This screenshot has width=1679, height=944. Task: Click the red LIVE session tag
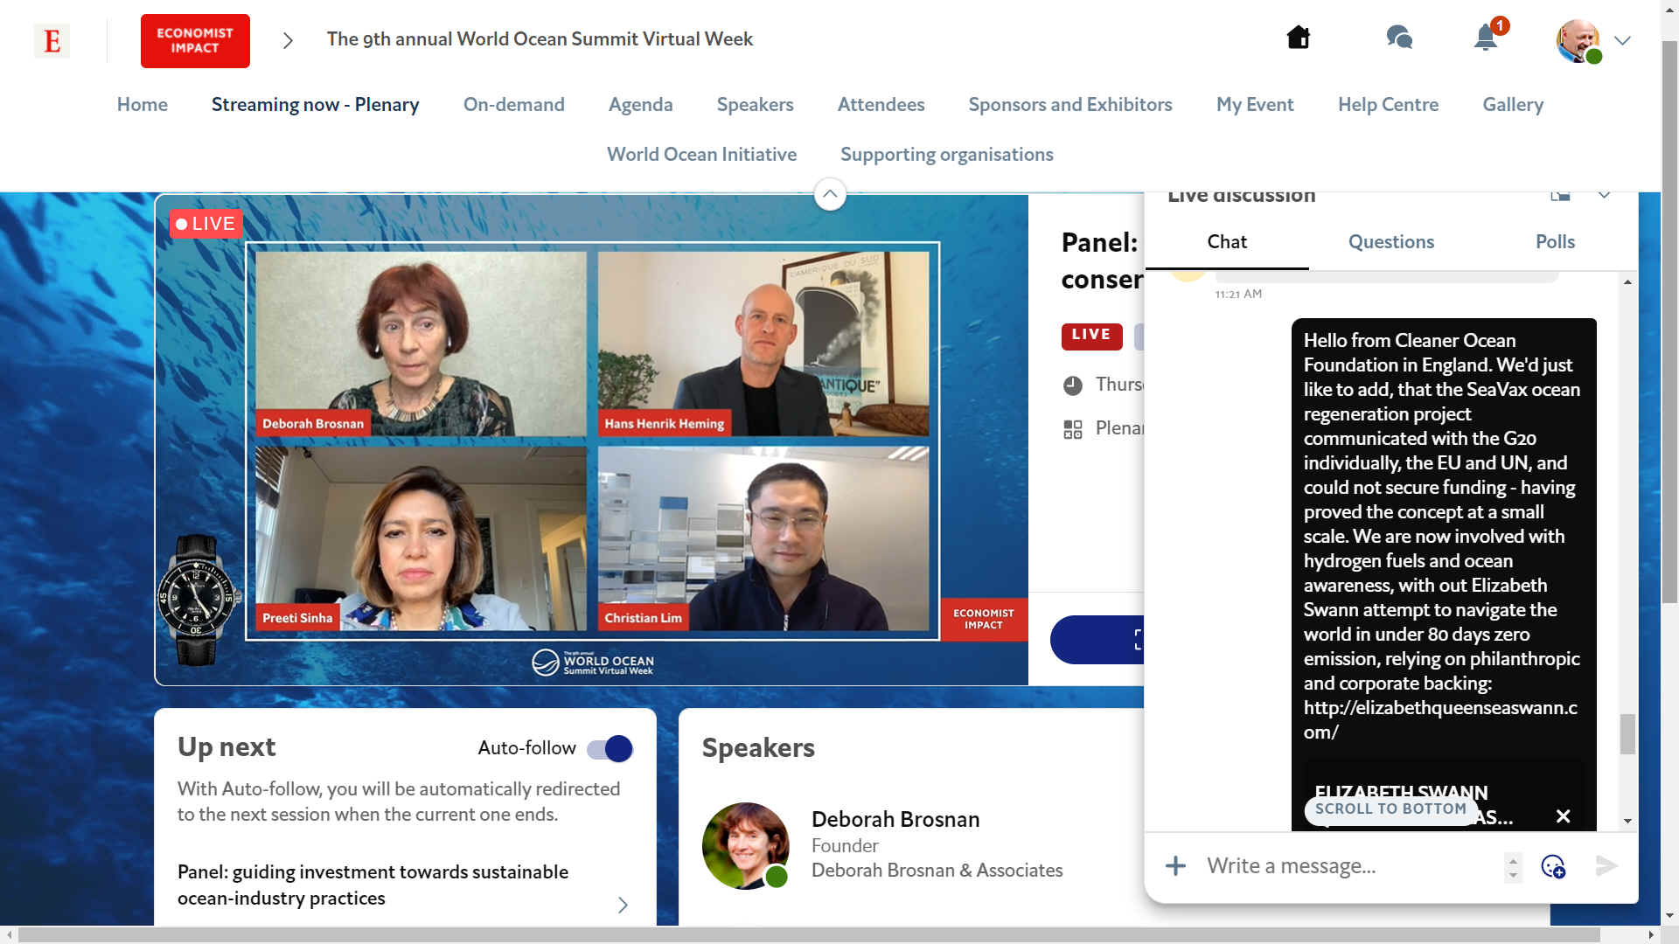[1091, 336]
